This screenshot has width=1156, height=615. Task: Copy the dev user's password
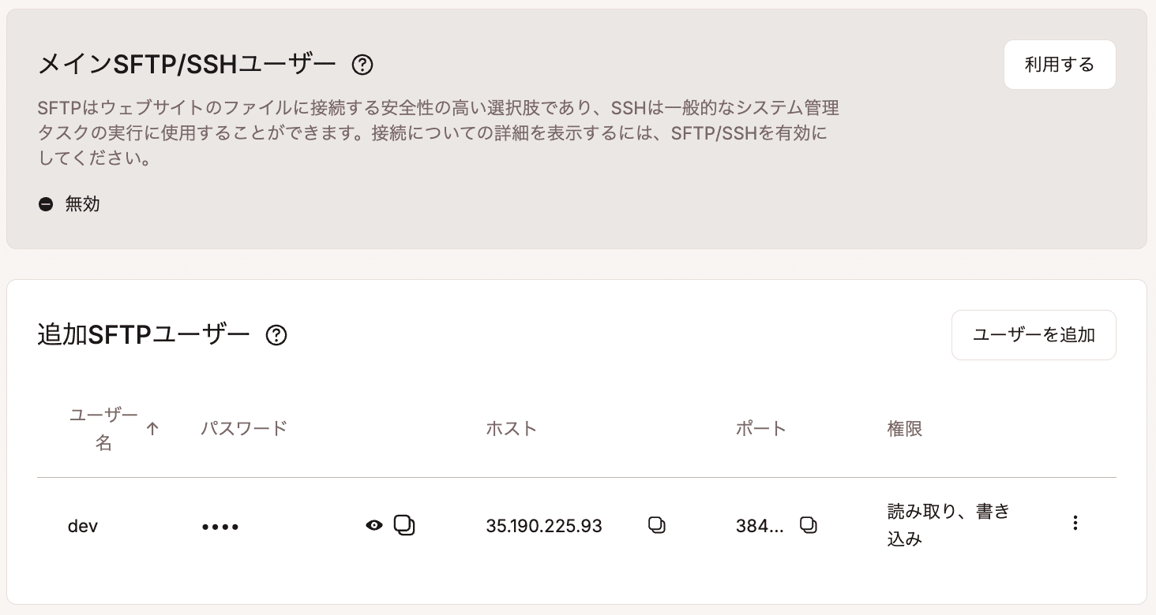tap(404, 525)
